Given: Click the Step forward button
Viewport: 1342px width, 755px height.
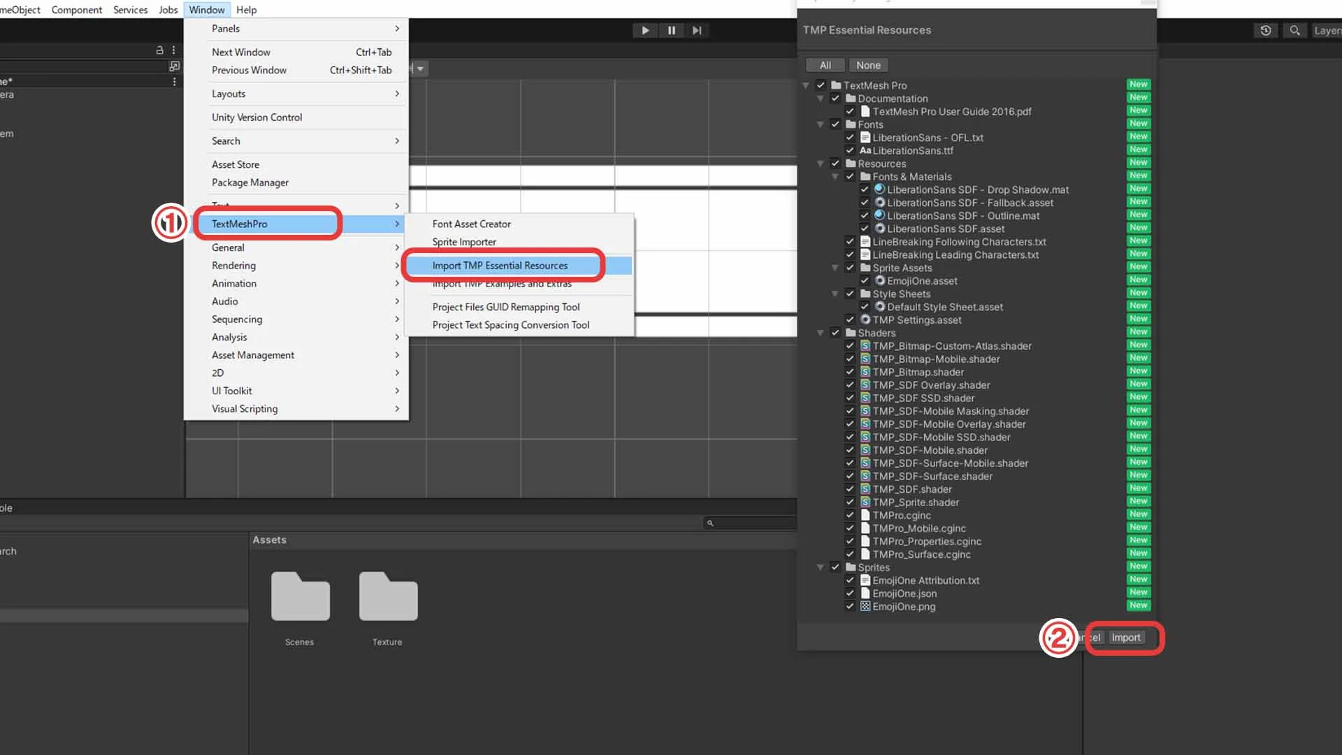Looking at the screenshot, I should point(697,30).
